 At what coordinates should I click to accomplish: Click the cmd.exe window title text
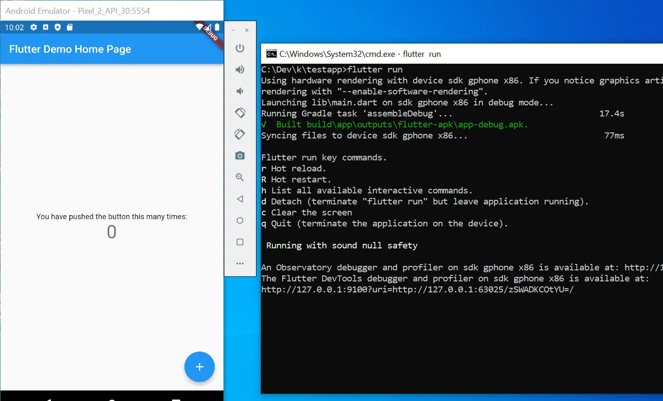[360, 54]
